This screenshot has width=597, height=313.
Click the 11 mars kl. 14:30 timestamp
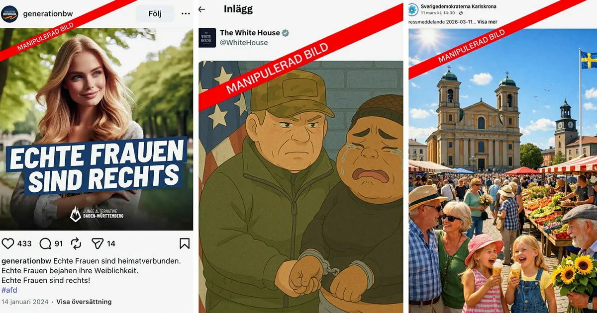(439, 13)
